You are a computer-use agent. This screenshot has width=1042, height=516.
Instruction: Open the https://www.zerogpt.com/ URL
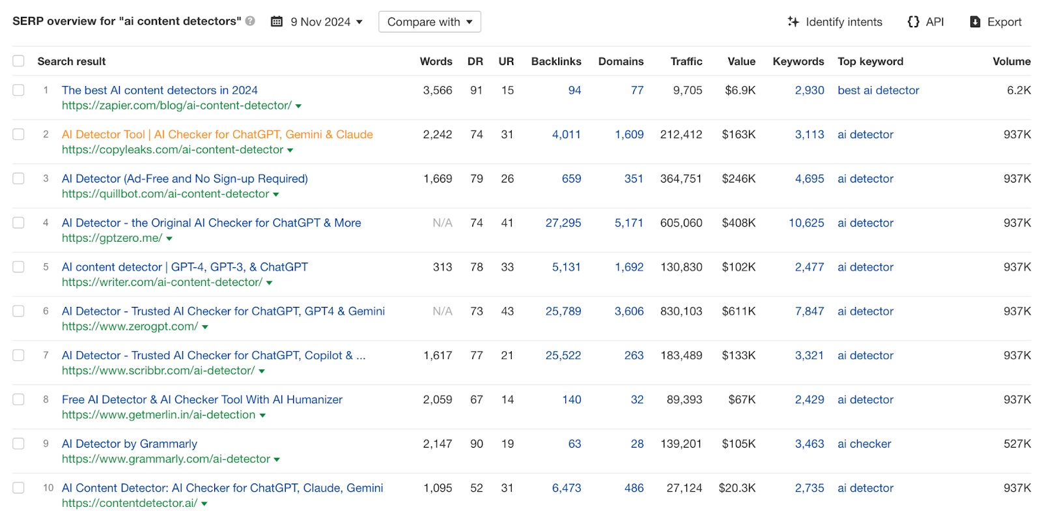point(130,326)
